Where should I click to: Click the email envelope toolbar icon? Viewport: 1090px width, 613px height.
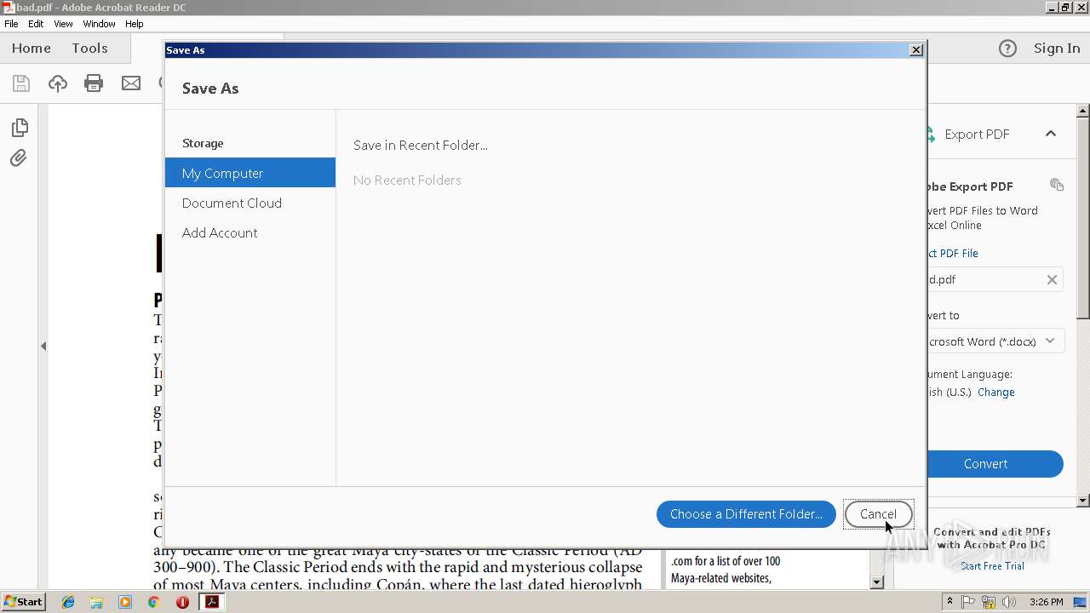tap(131, 83)
